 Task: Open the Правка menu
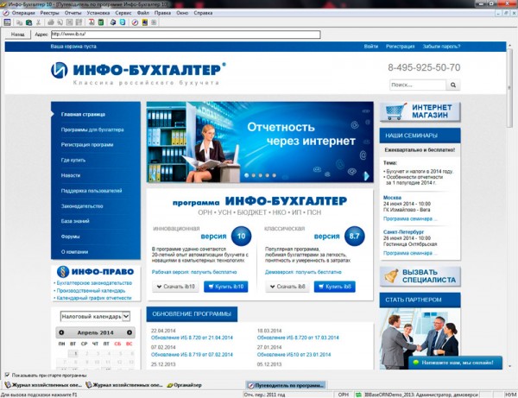tap(162, 13)
